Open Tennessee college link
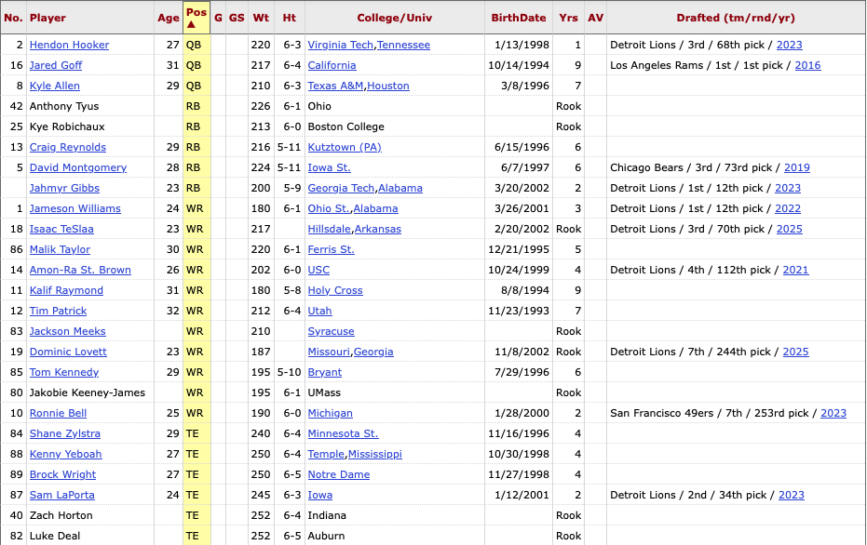 point(403,45)
